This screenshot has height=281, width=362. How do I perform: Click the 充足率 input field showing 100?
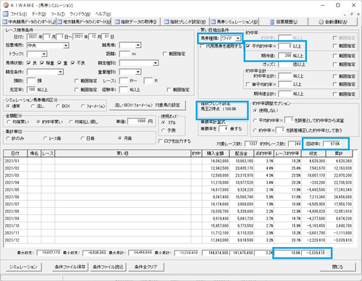31,90
